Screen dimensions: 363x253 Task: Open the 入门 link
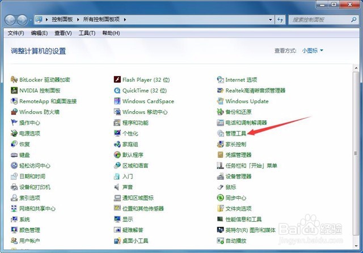128,176
